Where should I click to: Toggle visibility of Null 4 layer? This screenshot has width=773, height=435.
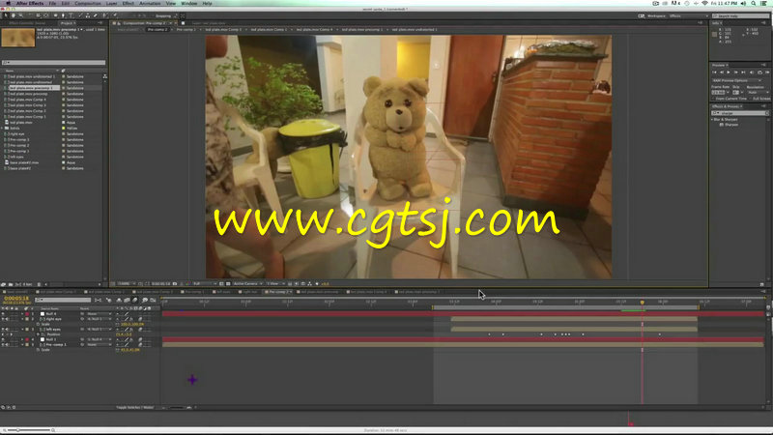tap(3, 313)
